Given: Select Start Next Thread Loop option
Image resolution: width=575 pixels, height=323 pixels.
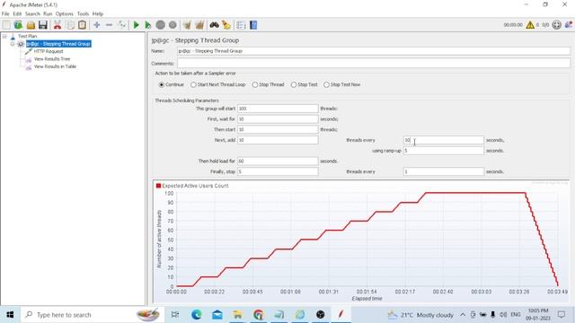Looking at the screenshot, I should (x=193, y=84).
